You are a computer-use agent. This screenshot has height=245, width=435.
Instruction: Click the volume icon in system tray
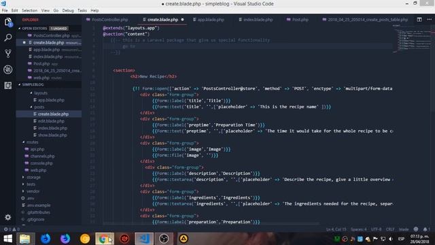(x=391, y=239)
